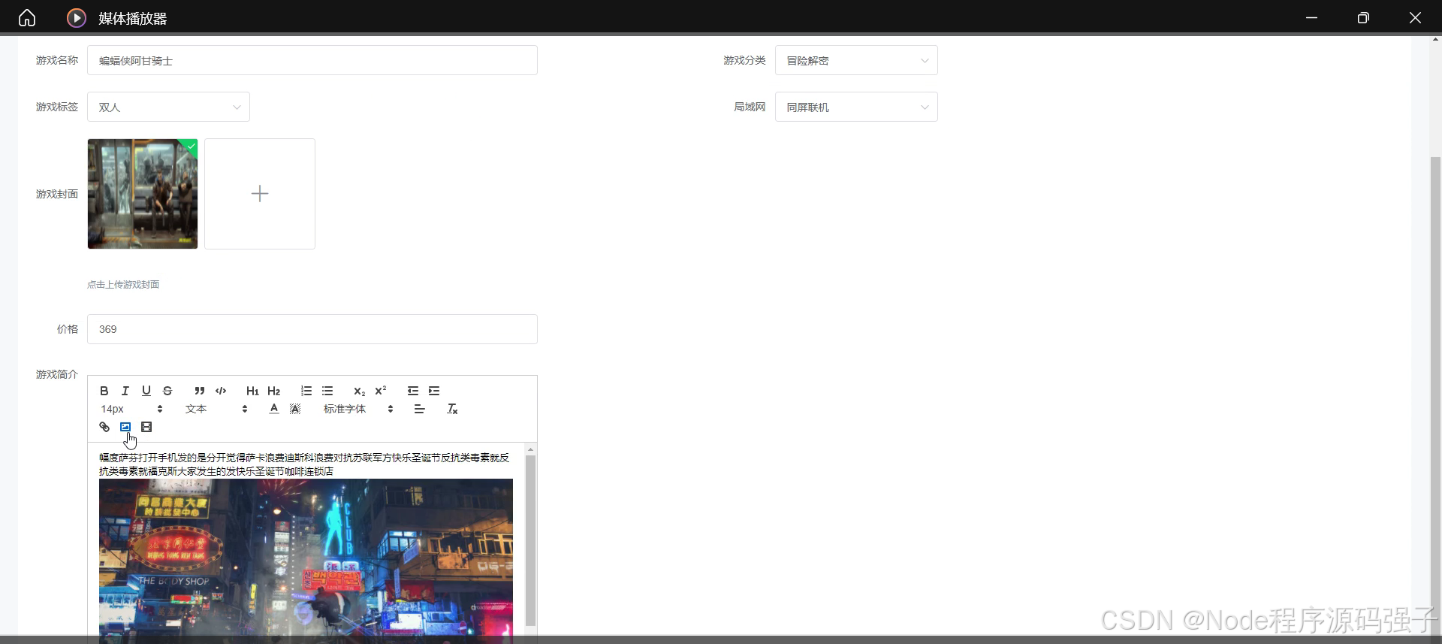Click the neon city image in editor
The width and height of the screenshot is (1442, 644).
click(306, 560)
